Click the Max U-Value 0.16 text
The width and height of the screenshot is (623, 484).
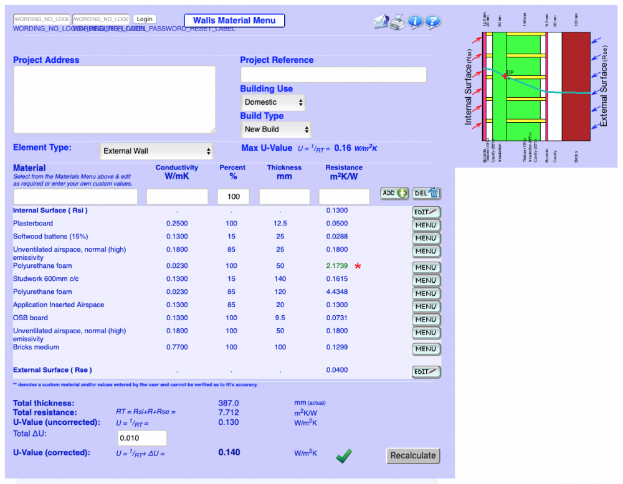(x=309, y=148)
